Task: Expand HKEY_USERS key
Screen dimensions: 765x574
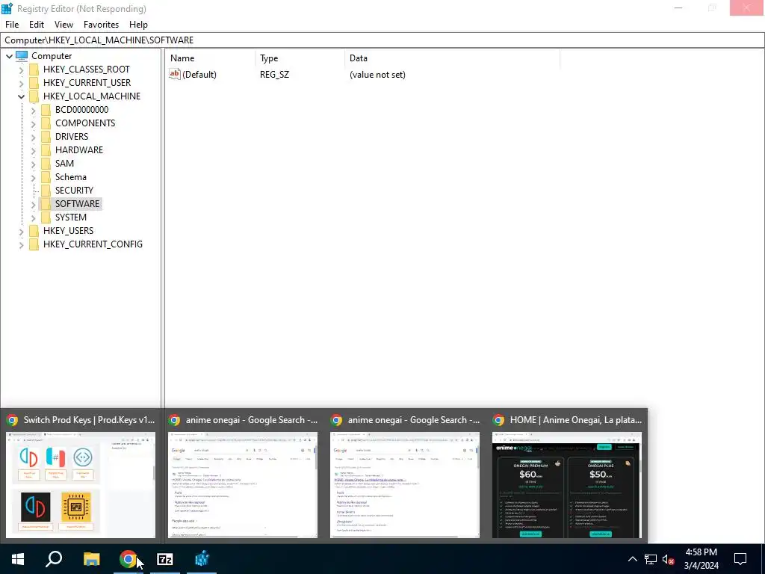Action: [21, 231]
